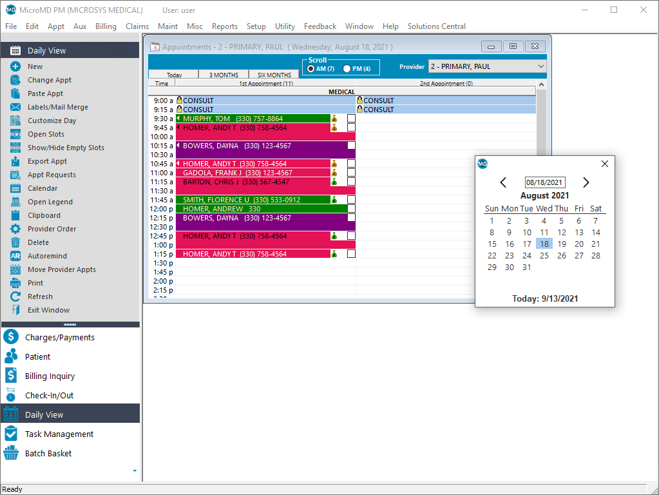This screenshot has width=659, height=495.
Task: Select the Daily View module in sidebar
Action: point(70,414)
